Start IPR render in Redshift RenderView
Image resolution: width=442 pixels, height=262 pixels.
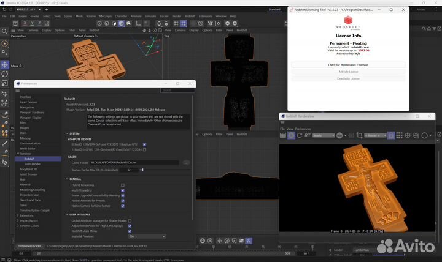(x=291, y=135)
